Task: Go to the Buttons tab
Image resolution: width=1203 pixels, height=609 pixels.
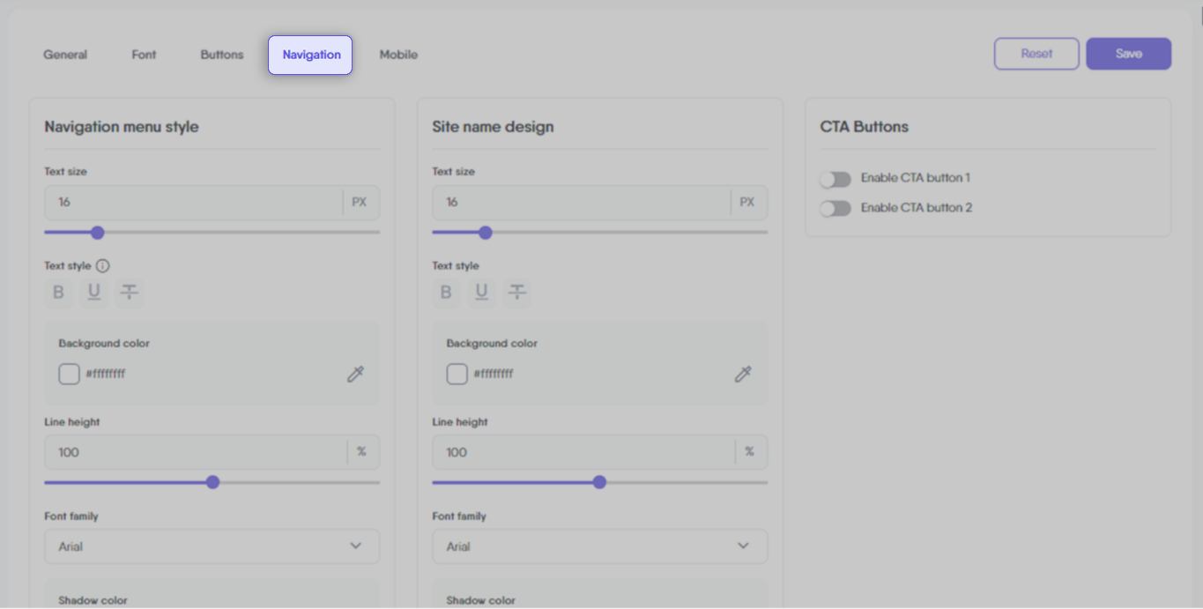Action: point(221,55)
